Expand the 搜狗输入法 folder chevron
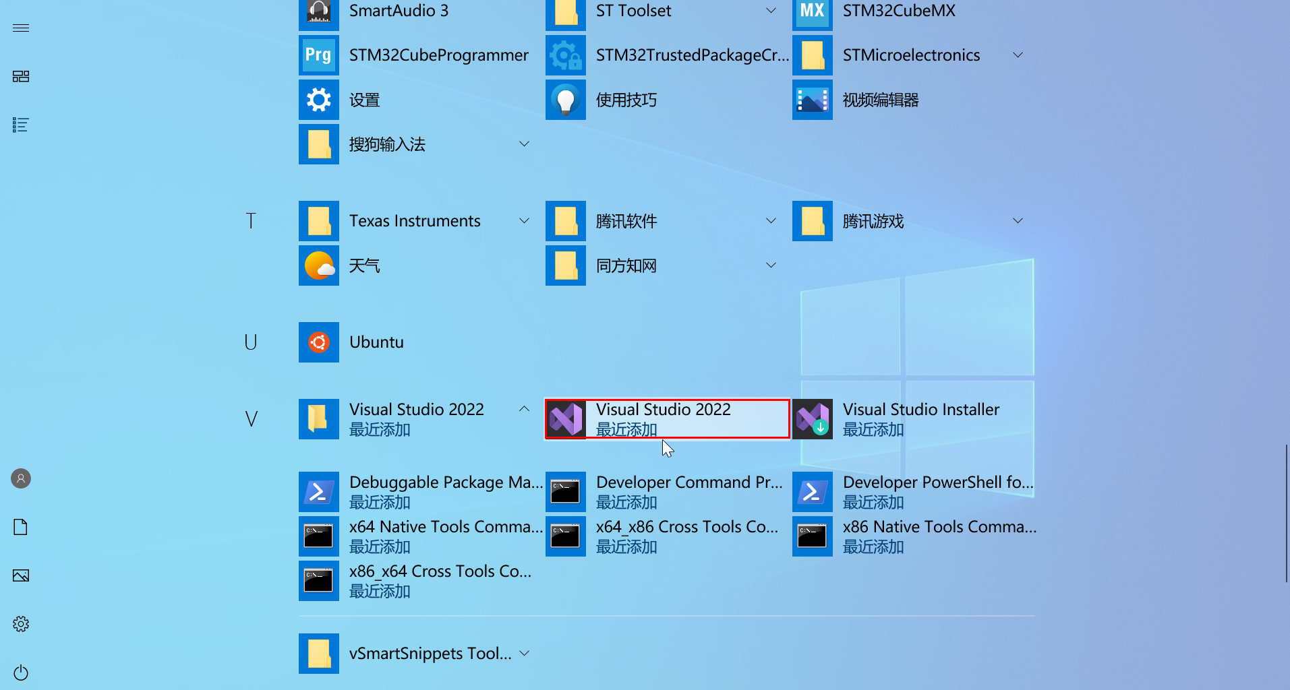The height and width of the screenshot is (690, 1290). pyautogui.click(x=524, y=144)
